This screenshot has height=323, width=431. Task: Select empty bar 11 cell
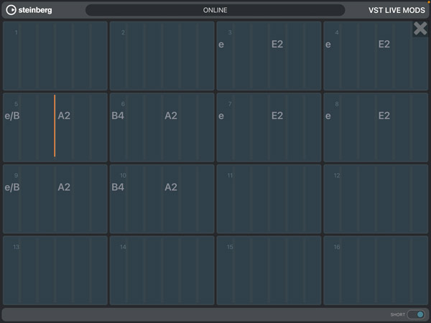tap(269, 199)
